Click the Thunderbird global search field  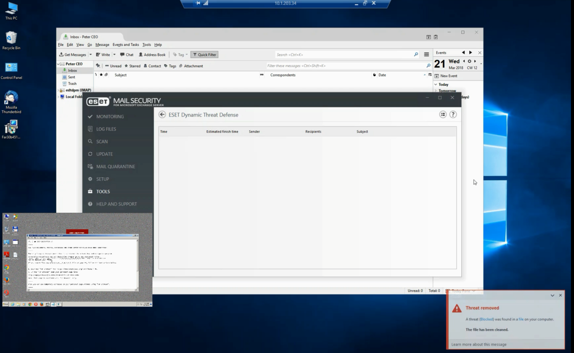click(x=347, y=54)
